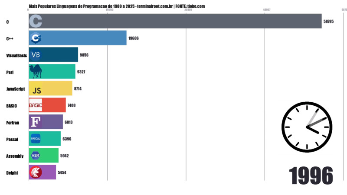Click the value 19606
347x195 pixels.
(x=134, y=38)
